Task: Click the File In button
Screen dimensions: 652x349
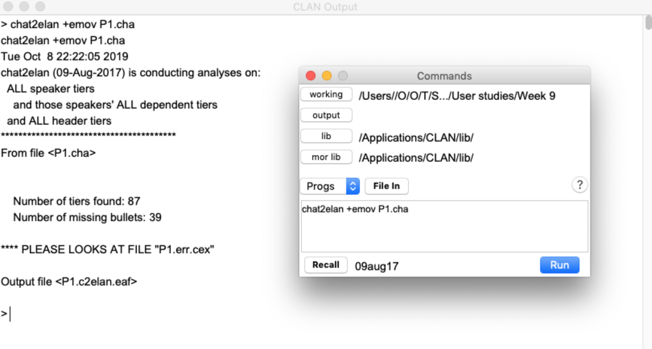Action: (x=386, y=186)
